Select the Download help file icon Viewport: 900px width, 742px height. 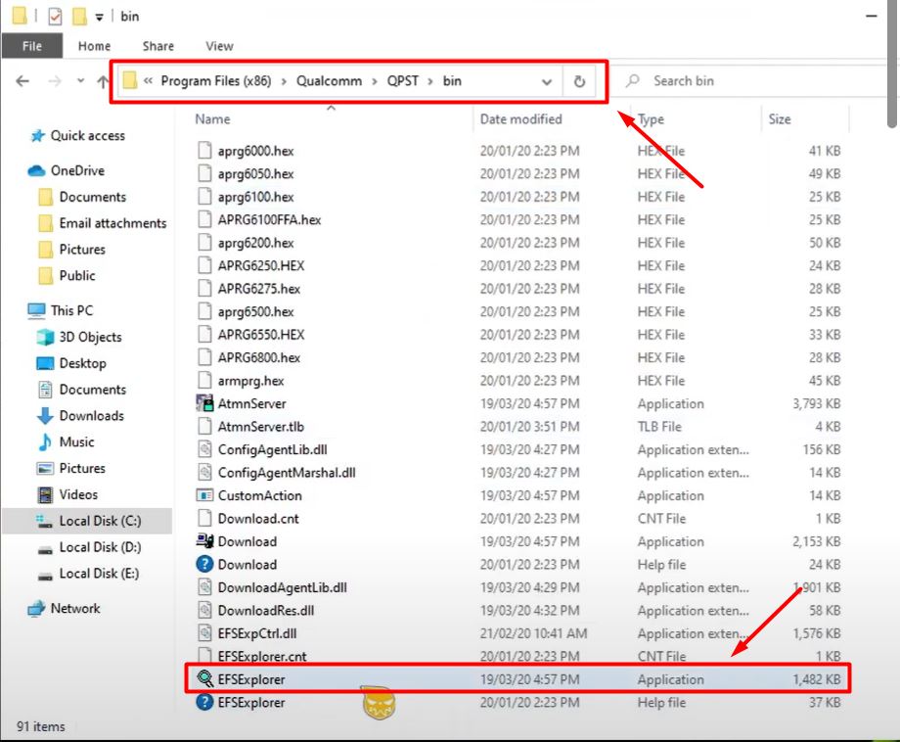tap(204, 564)
